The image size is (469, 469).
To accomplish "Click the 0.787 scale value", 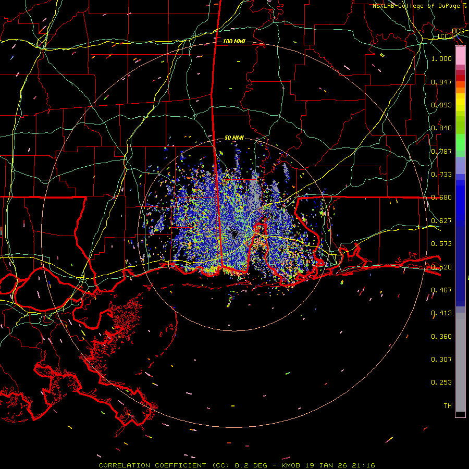I will [441, 151].
